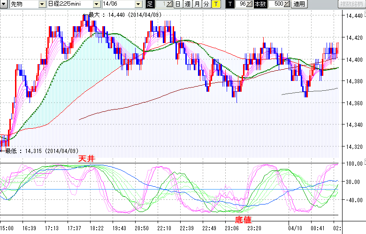Click the spinner beside the 足 period field

pyautogui.click(x=169, y=4)
